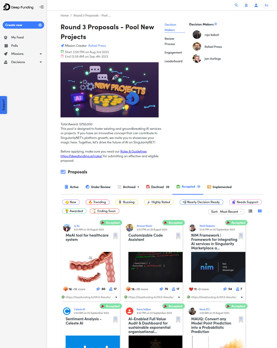Click plus icon in Create new button
Screen dimensions: 277x348
40,25
